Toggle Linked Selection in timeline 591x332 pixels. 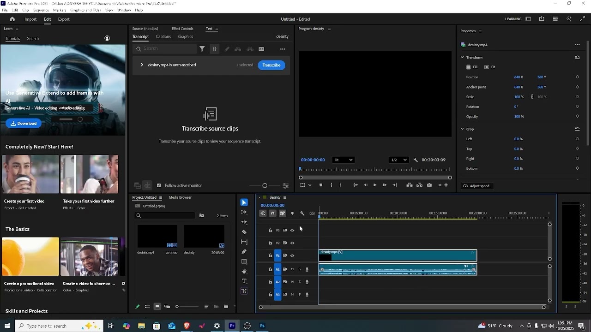point(283,213)
